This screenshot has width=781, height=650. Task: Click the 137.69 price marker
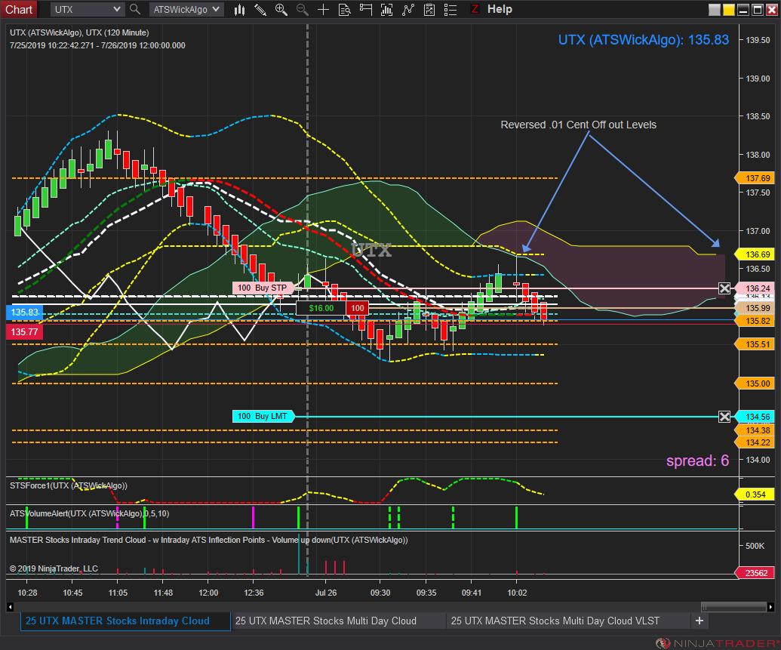(x=757, y=178)
